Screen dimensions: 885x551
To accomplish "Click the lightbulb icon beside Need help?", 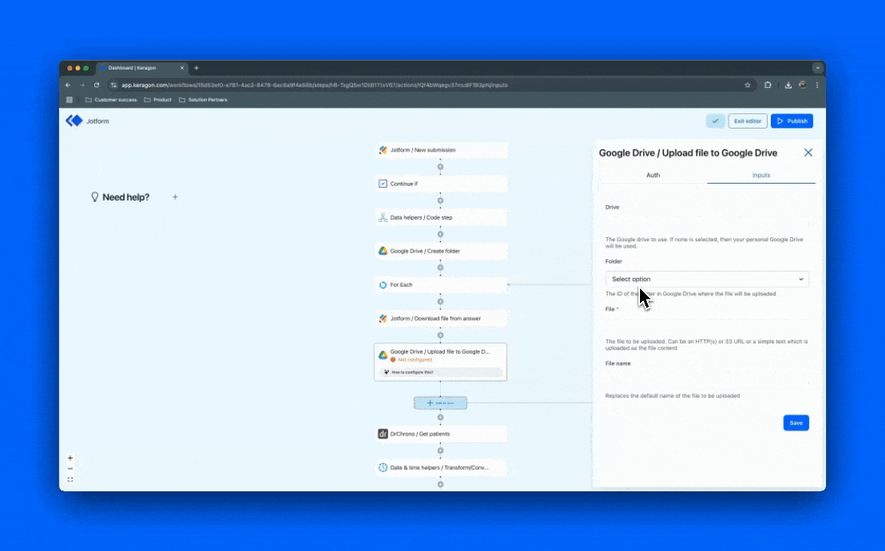I will coord(95,197).
